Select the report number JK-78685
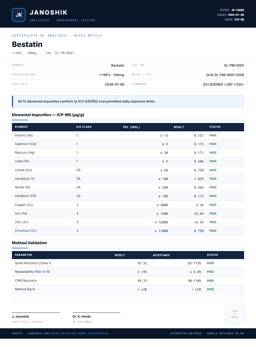Image resolution: width=256 pixels, height=347 pixels. click(x=238, y=10)
